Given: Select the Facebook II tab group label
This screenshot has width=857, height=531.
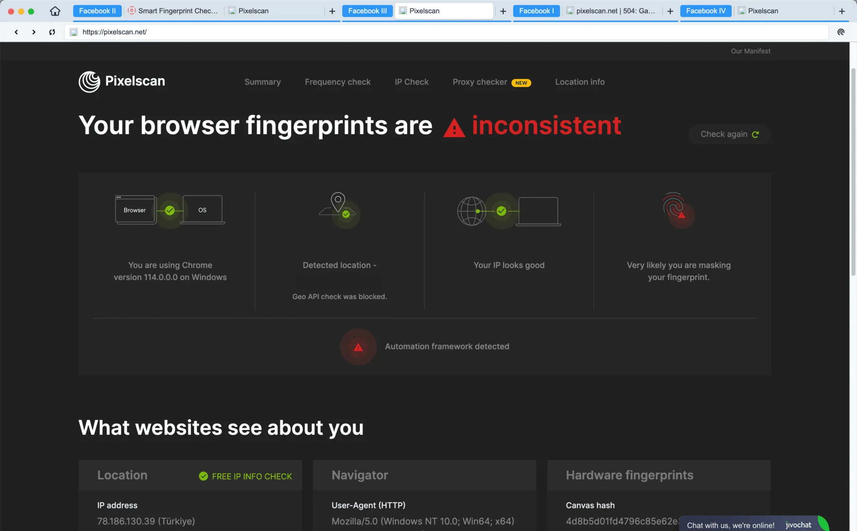Looking at the screenshot, I should tap(97, 11).
